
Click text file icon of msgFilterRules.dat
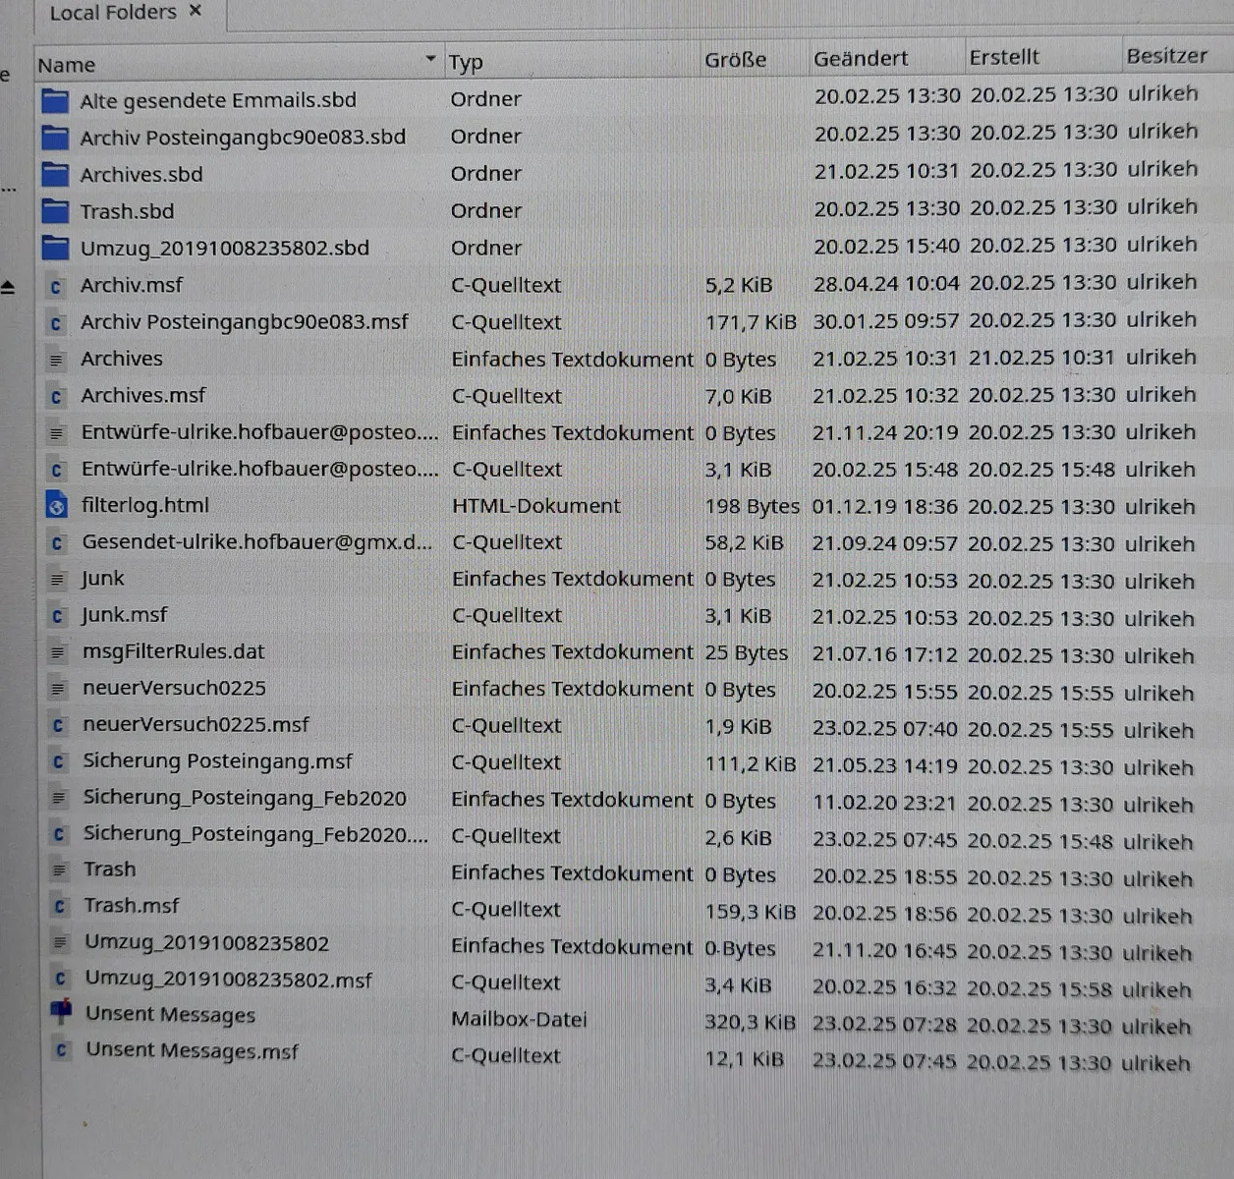58,651
